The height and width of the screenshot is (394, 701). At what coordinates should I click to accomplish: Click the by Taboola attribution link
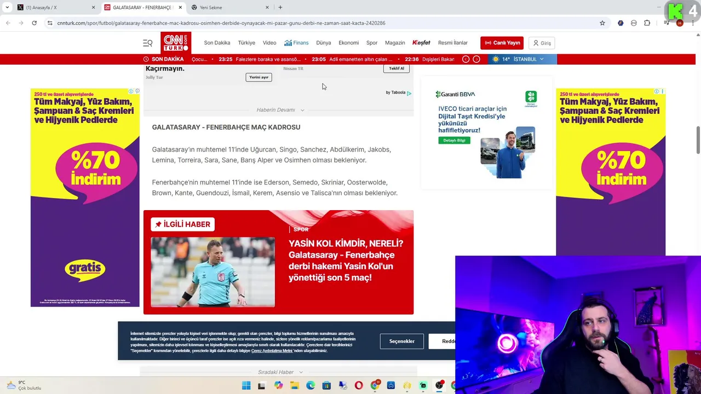point(399,92)
